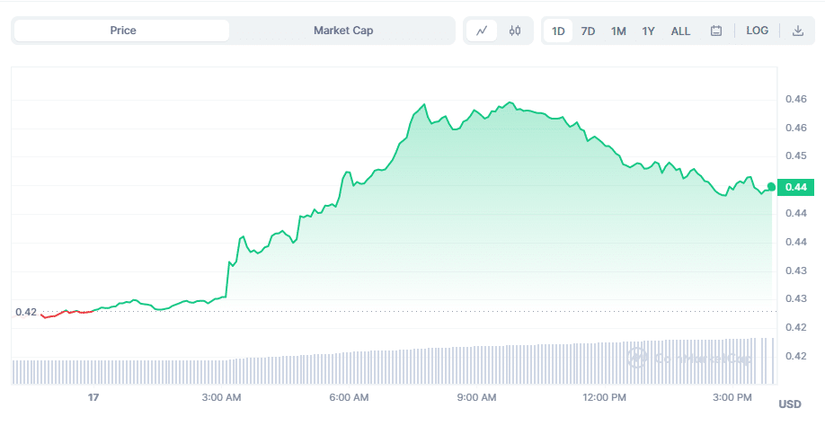Screen dimensions: 825x426
Task: Select the 7D time range
Action: tap(589, 31)
